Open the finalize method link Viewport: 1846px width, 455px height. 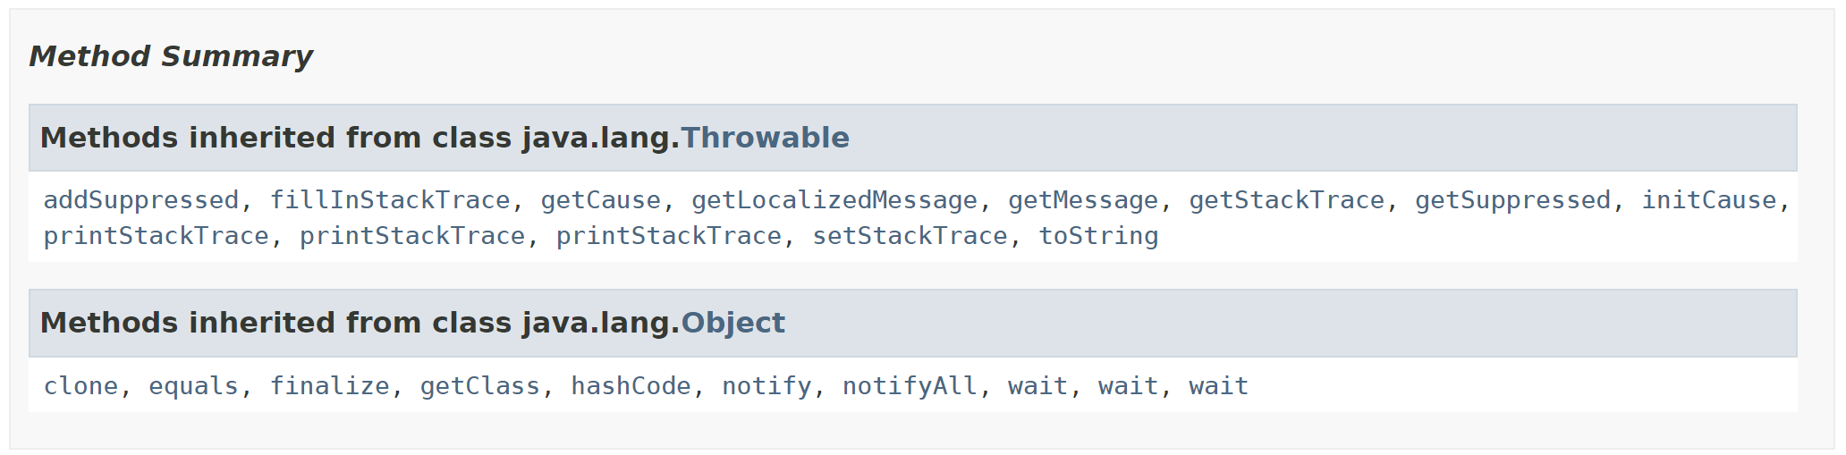click(329, 386)
